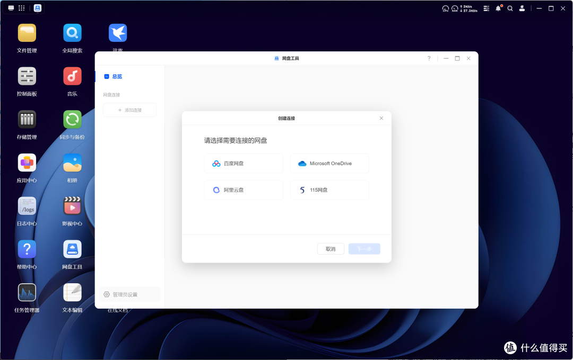
Task: Open the 存储管理 storage manager icon
Action: pyautogui.click(x=27, y=120)
